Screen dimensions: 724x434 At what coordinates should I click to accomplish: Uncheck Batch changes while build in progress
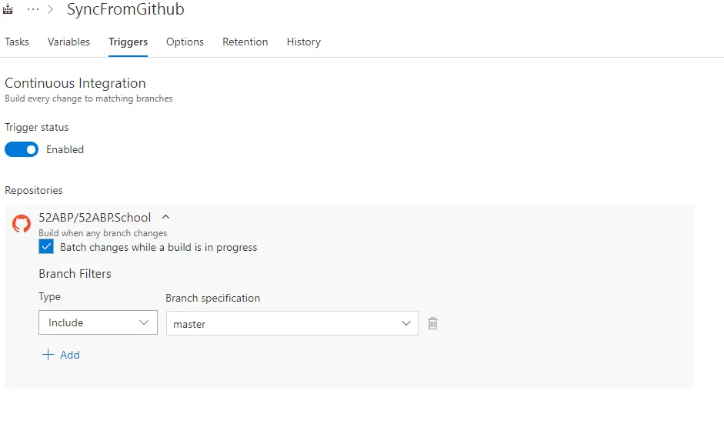(x=46, y=246)
